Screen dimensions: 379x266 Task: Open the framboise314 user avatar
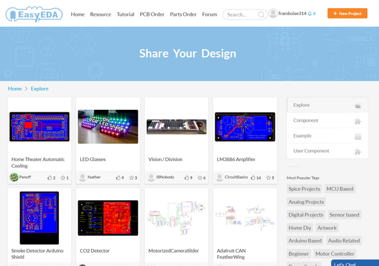(273, 13)
